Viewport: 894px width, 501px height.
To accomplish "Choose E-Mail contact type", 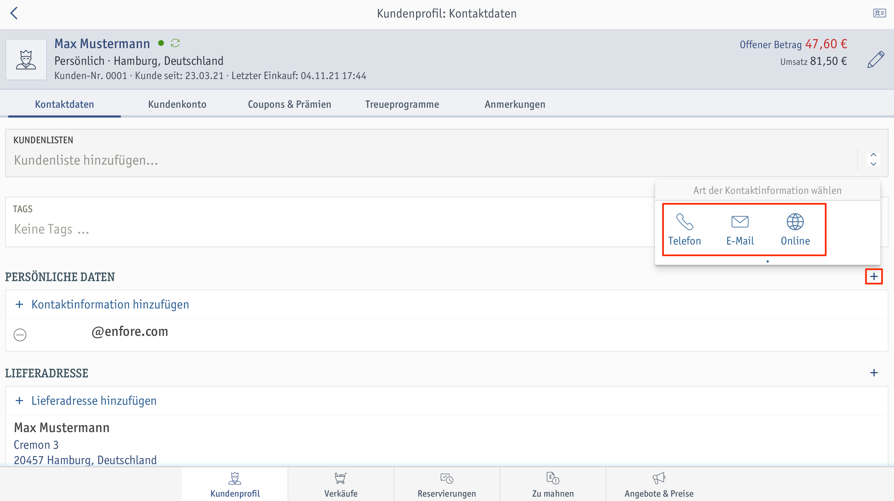I will [740, 229].
